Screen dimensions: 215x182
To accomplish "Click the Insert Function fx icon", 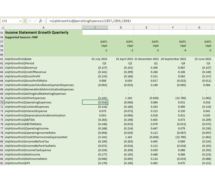I will 40,21.
